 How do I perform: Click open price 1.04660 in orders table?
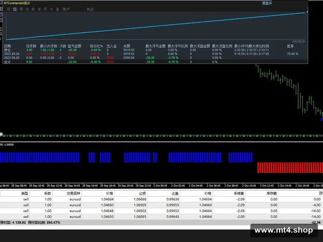tap(107, 205)
